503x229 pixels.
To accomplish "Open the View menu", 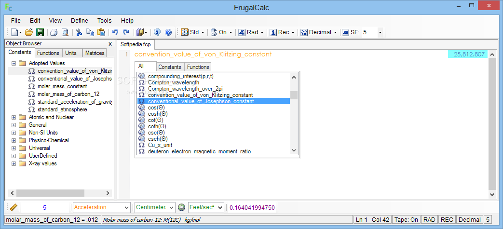I will [55, 21].
